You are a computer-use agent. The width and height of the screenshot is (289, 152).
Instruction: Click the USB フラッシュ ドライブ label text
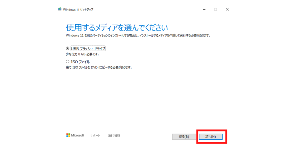[x=88, y=49]
